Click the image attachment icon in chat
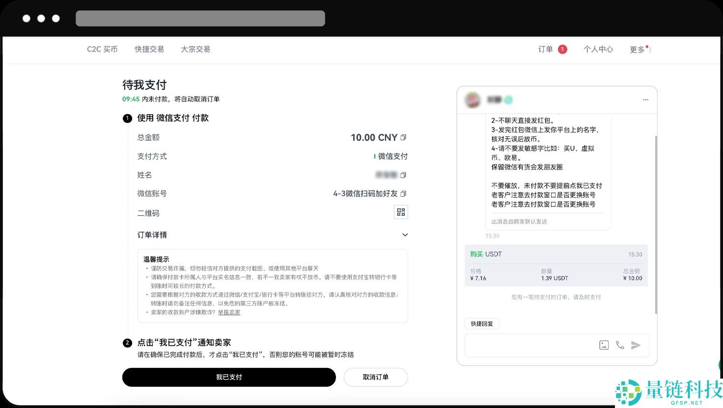Image resolution: width=723 pixels, height=408 pixels. coord(604,345)
